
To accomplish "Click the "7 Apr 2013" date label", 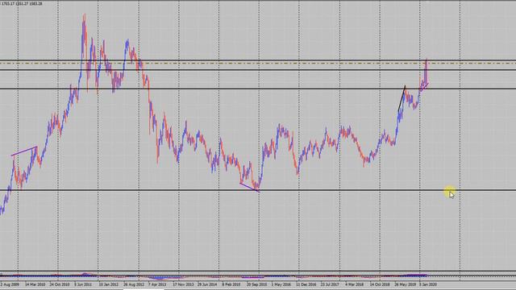I will click(x=157, y=284).
